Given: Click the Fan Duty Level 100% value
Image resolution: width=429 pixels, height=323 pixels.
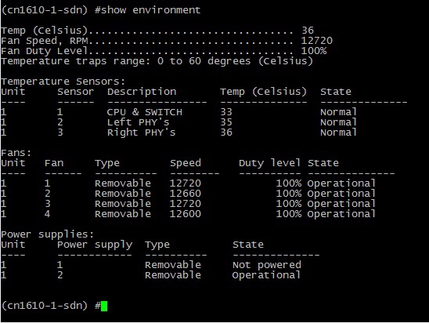Looking at the screenshot, I should pos(314,51).
